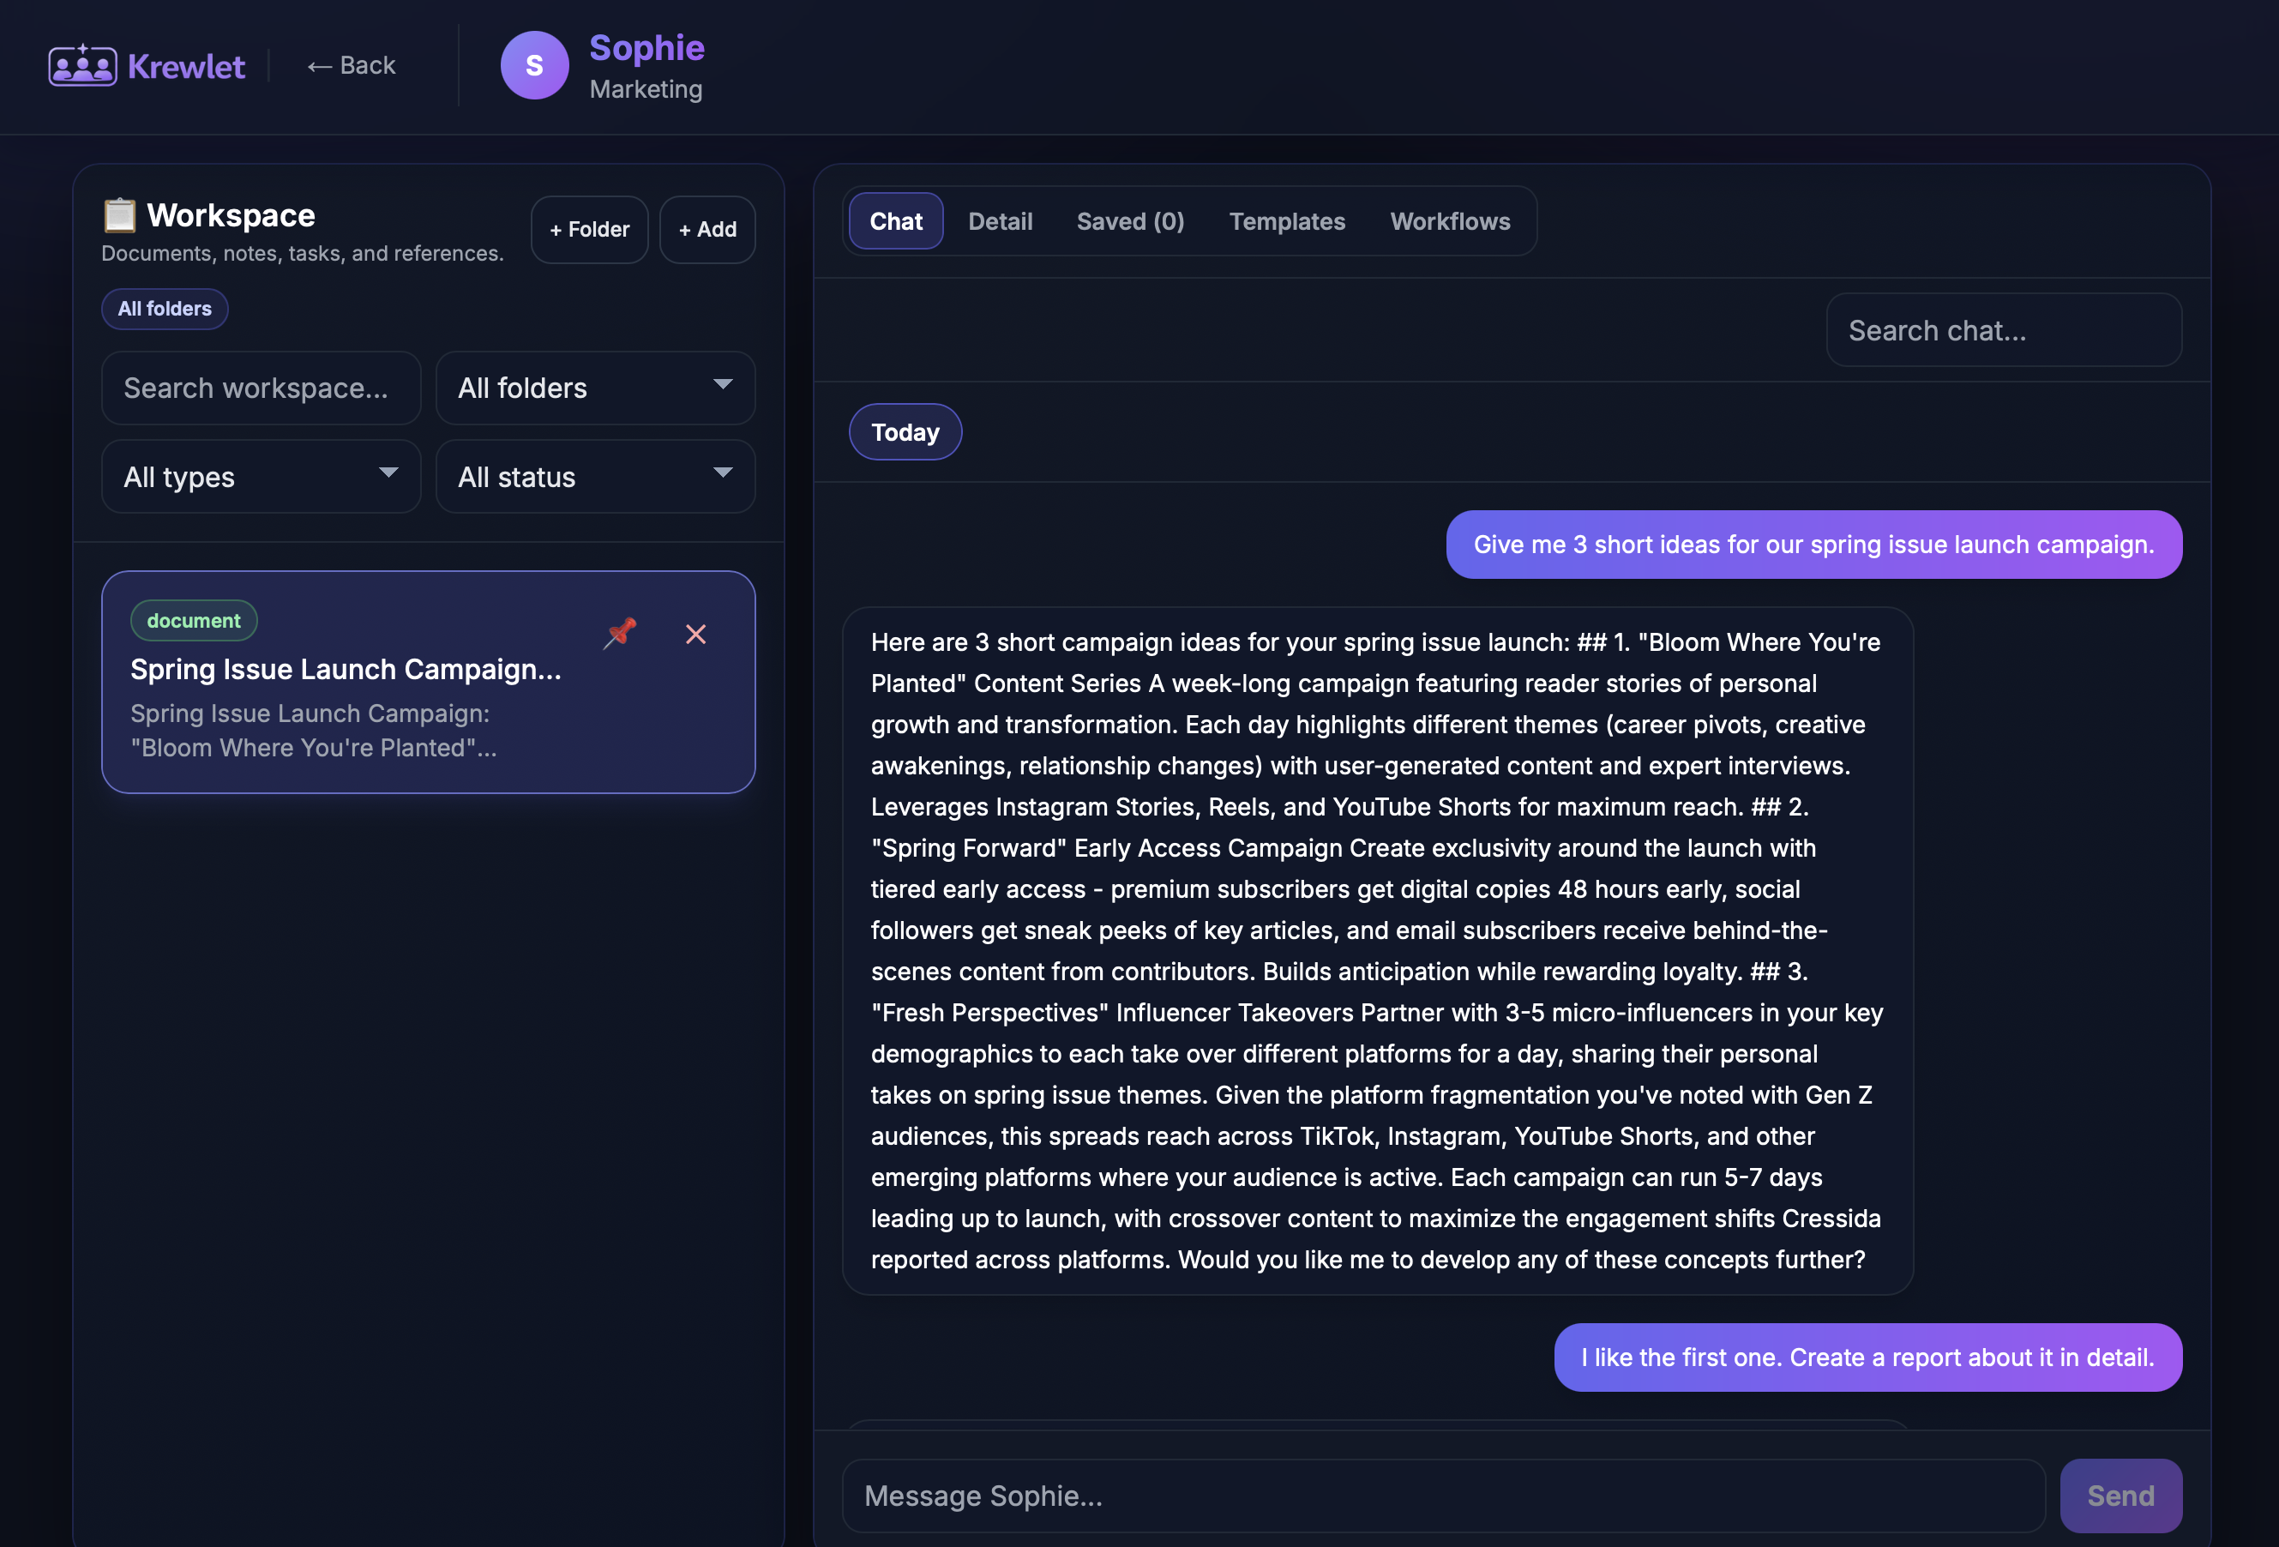Expand the All types selector
2279x1547 pixels.
click(260, 477)
